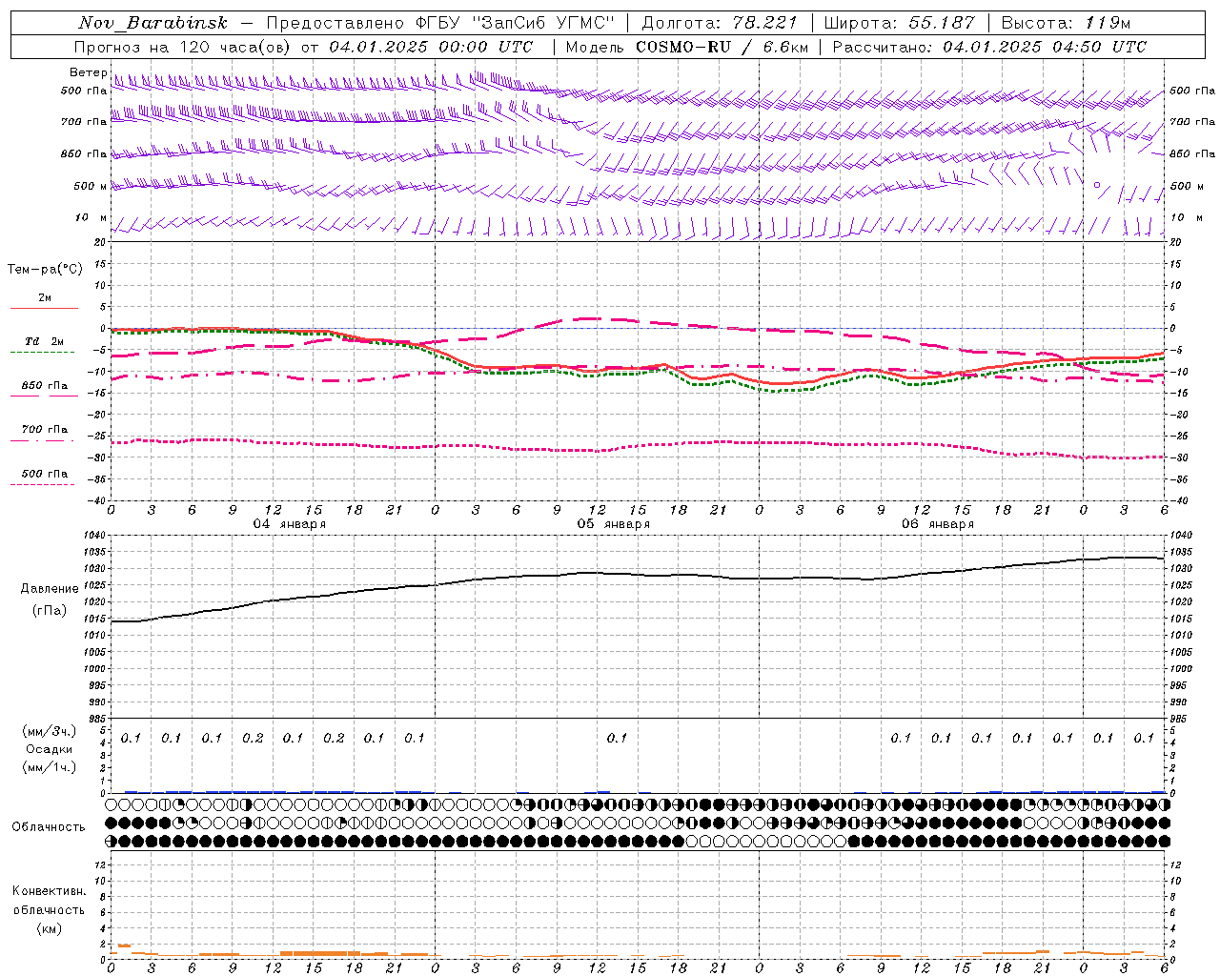Click the "Ветер" wind panel label

88,72
